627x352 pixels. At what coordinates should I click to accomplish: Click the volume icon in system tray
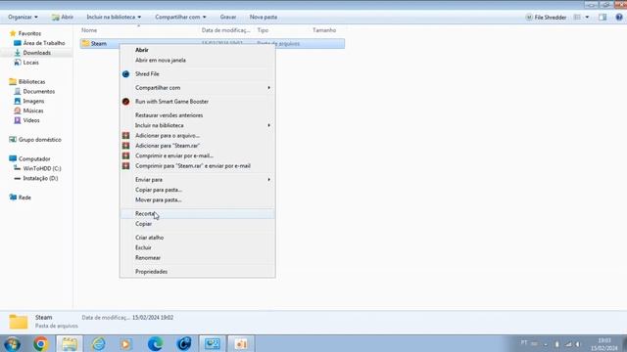pos(578,344)
